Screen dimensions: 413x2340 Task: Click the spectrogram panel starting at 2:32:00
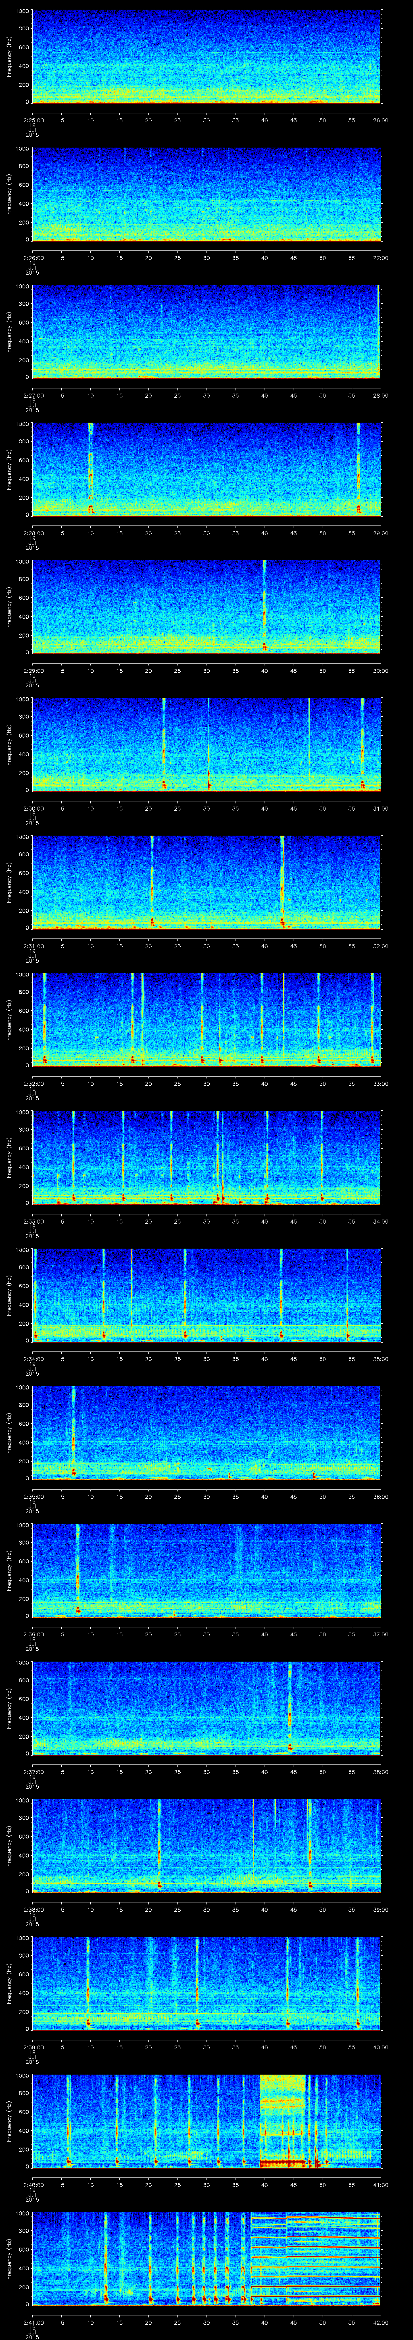[206, 1020]
